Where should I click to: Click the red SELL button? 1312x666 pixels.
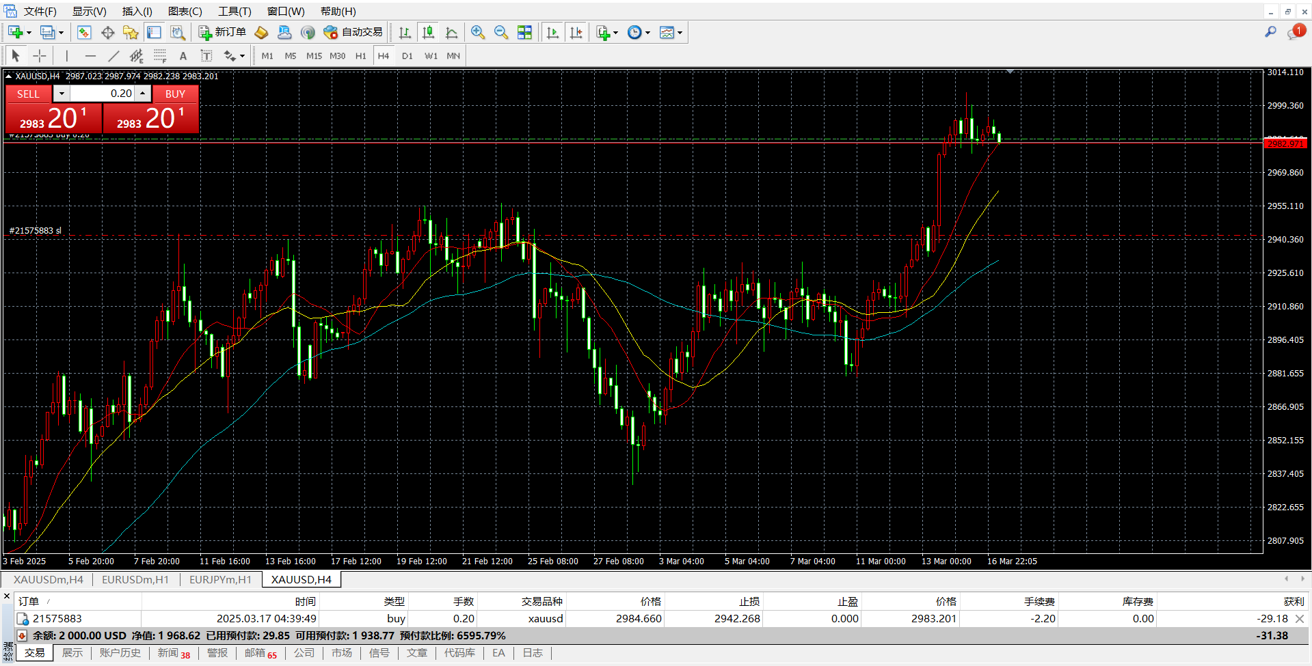click(x=28, y=94)
